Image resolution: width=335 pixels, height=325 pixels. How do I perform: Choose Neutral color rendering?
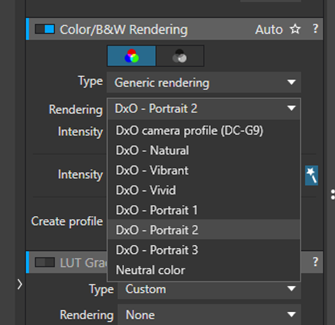click(204, 270)
